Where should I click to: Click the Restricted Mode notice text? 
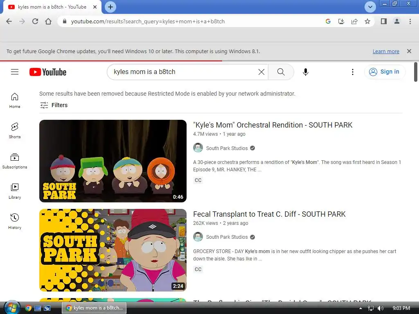click(x=167, y=94)
